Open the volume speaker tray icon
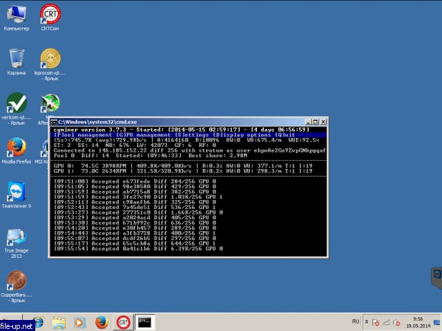Viewport: 442px width, 331px height. [x=396, y=322]
